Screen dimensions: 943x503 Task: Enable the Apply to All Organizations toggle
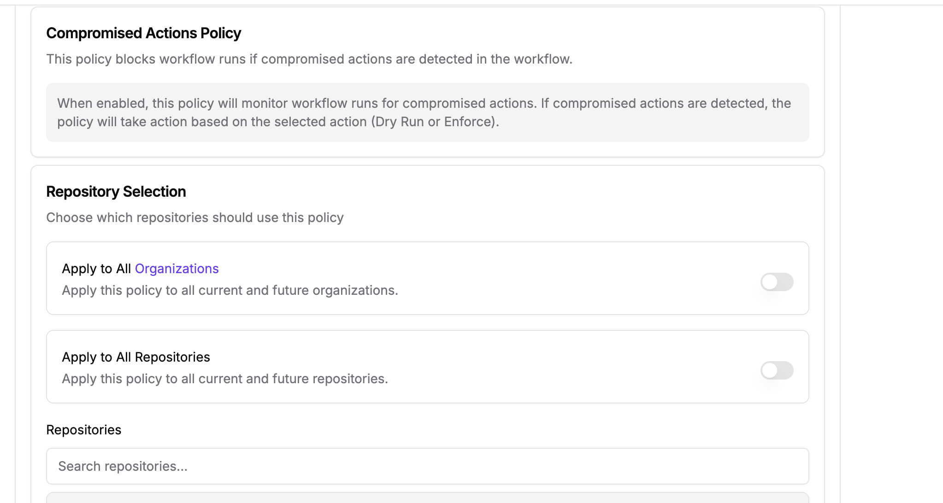point(777,282)
